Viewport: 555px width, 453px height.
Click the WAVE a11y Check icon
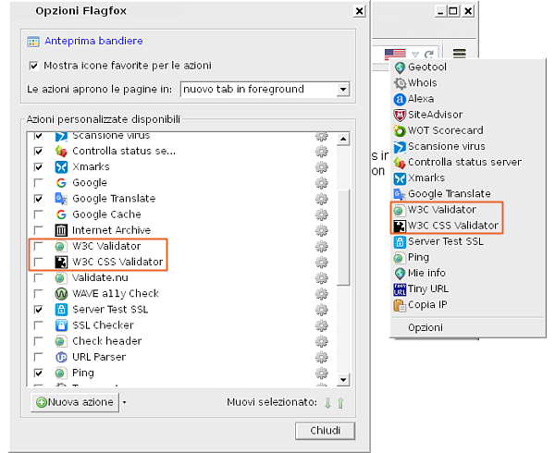tap(61, 293)
